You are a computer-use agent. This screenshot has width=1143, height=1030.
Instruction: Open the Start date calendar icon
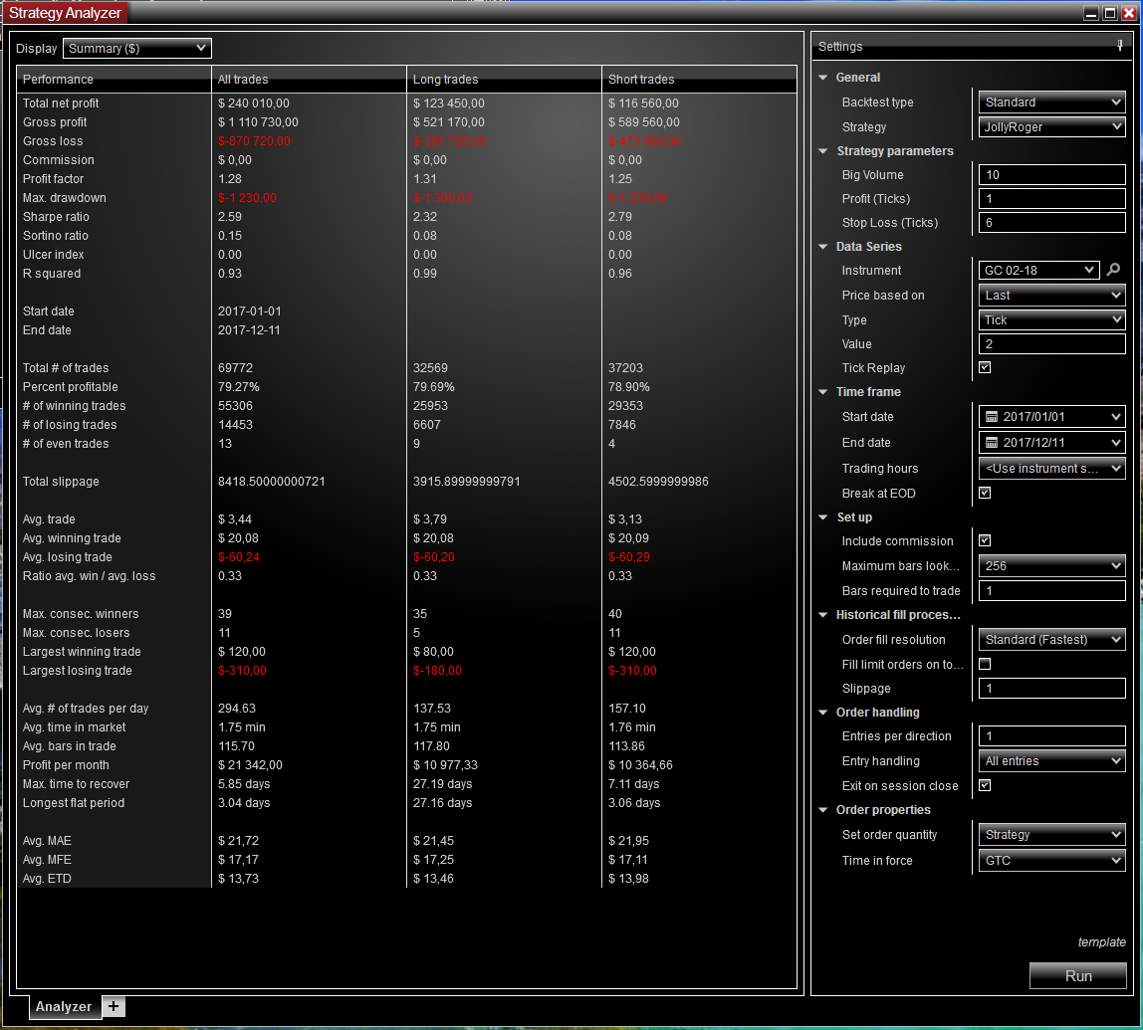click(x=992, y=417)
